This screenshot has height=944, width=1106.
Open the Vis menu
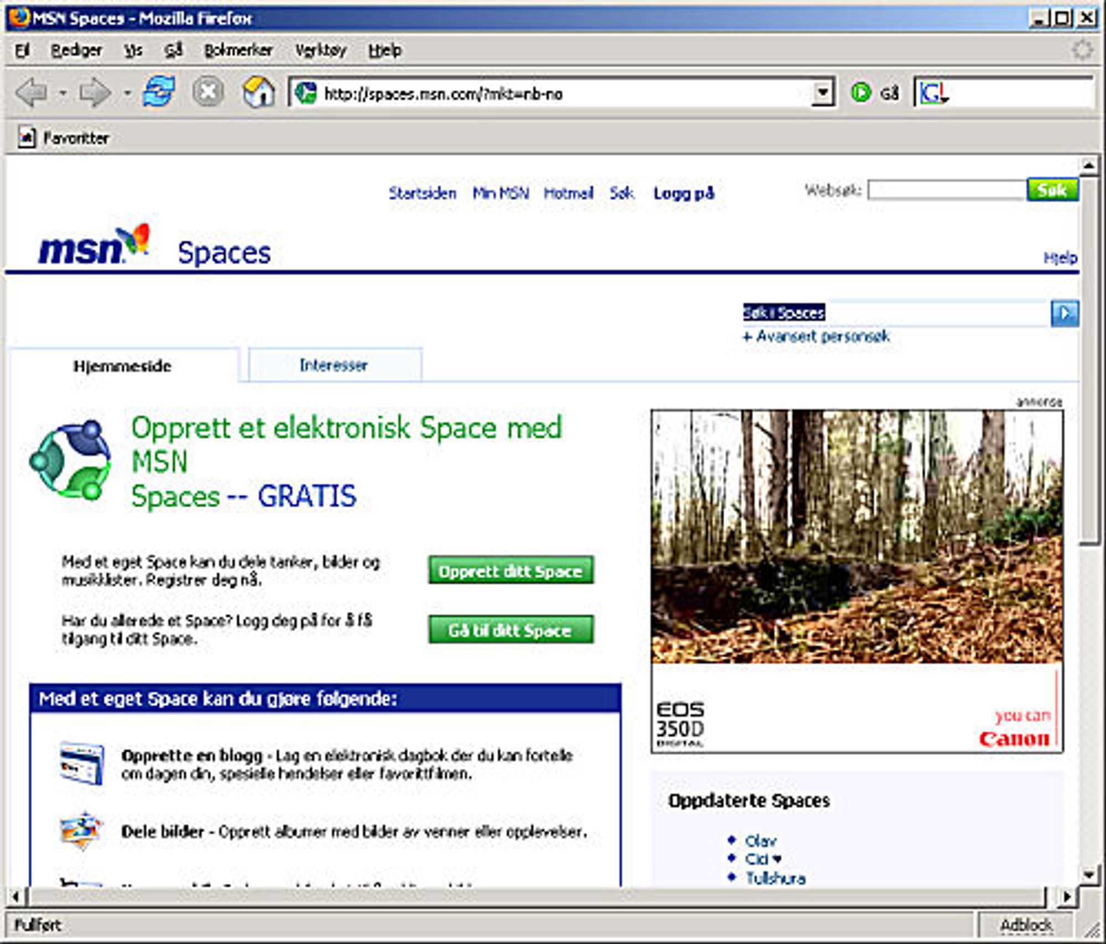pyautogui.click(x=133, y=51)
